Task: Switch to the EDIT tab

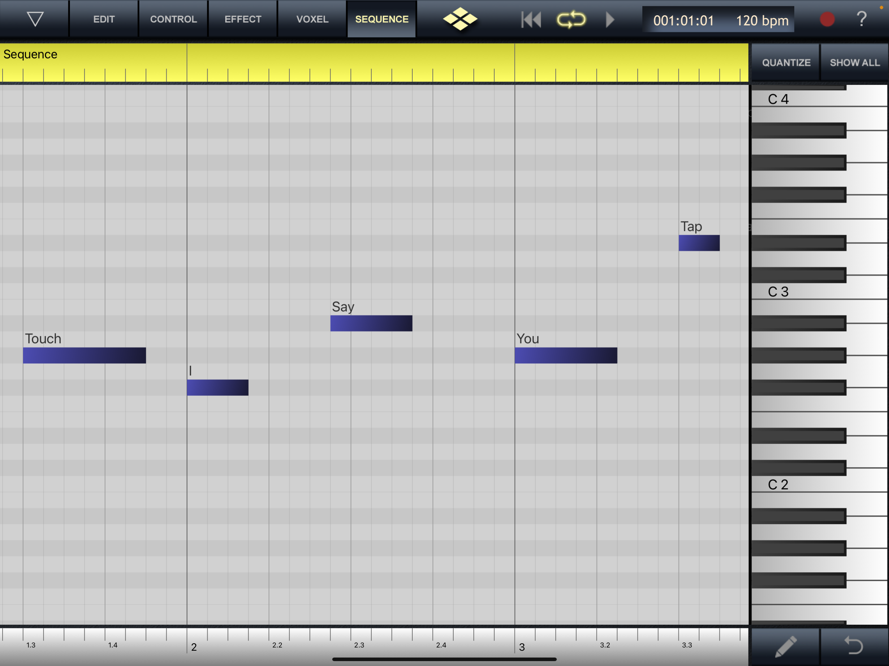Action: 104,19
